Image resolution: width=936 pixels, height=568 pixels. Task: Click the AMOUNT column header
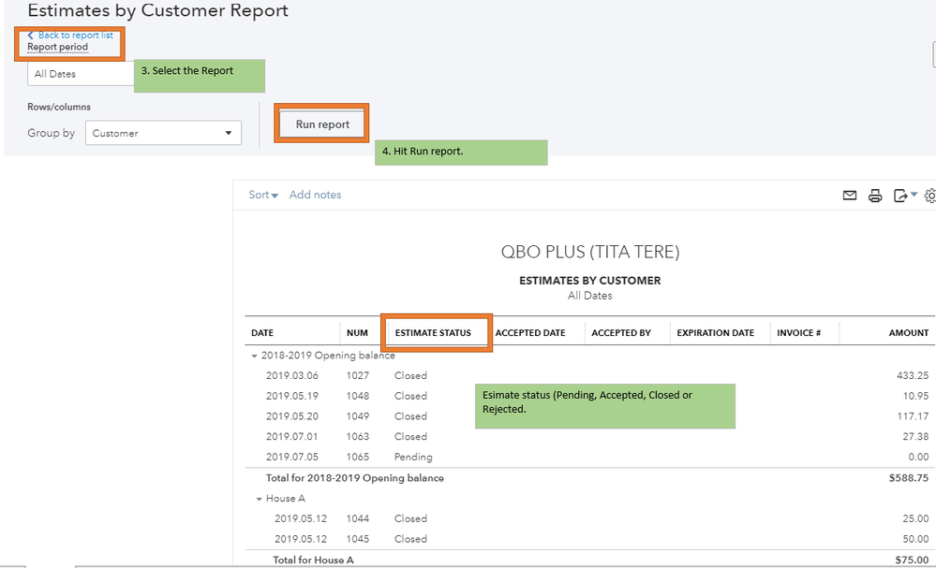click(x=908, y=332)
